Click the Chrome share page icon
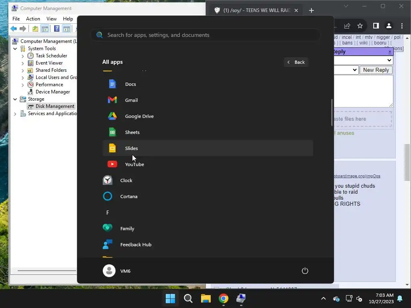The height and width of the screenshot is (308, 411). (x=347, y=26)
